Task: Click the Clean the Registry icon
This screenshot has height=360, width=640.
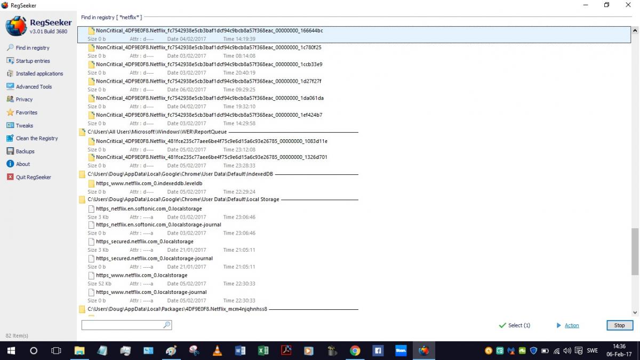Action: pos(10,138)
